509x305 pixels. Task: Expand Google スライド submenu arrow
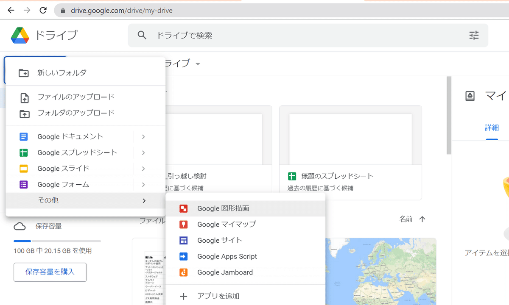143,169
